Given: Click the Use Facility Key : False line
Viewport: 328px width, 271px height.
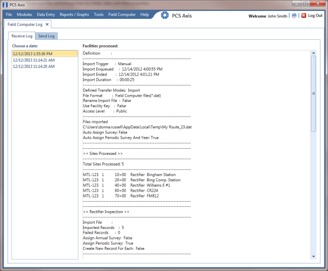Looking at the screenshot, I should [104, 106].
